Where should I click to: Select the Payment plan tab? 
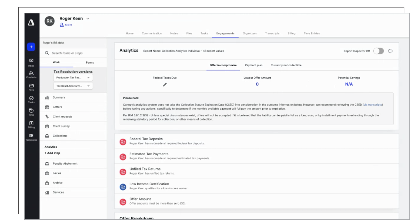pyautogui.click(x=254, y=65)
